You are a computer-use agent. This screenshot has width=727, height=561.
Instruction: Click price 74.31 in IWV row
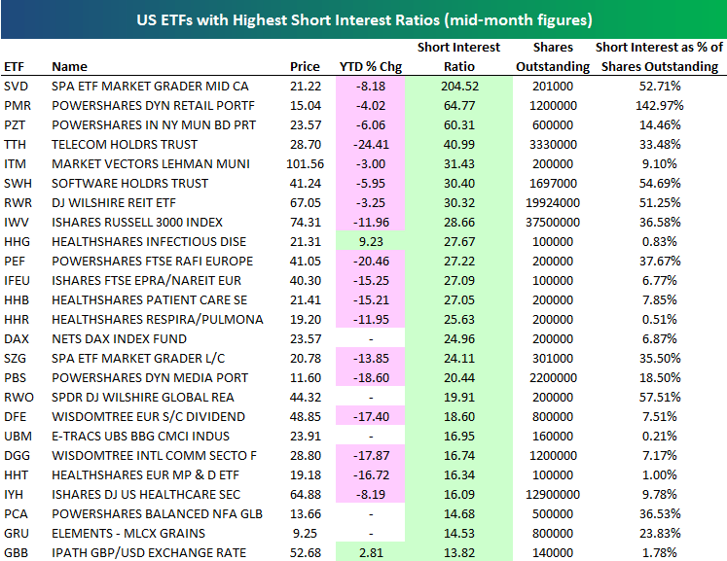[305, 223]
